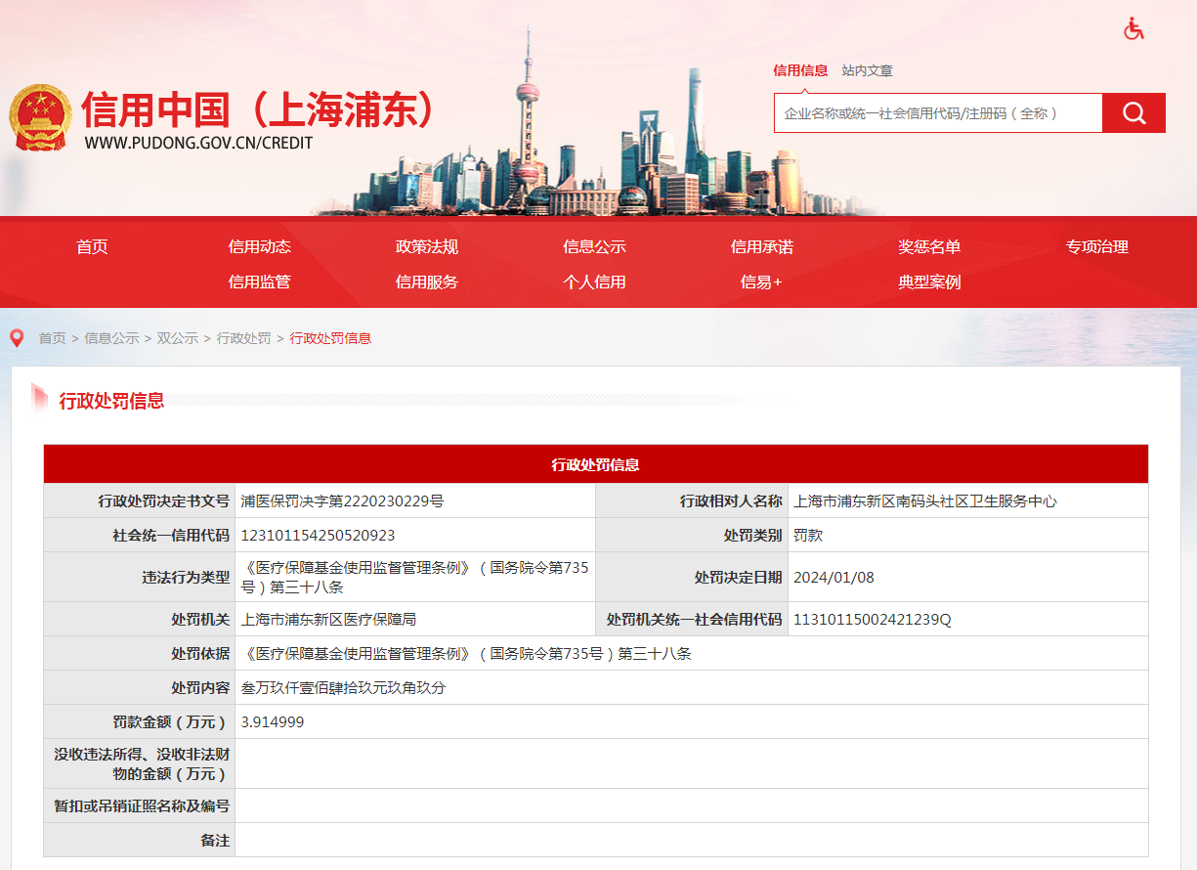Click the decision date 2024/01/08

pos(834,577)
